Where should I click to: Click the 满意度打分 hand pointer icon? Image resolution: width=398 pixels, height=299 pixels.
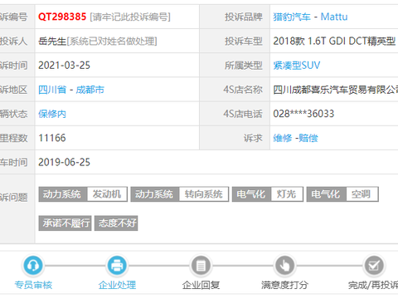pyautogui.click(x=284, y=266)
